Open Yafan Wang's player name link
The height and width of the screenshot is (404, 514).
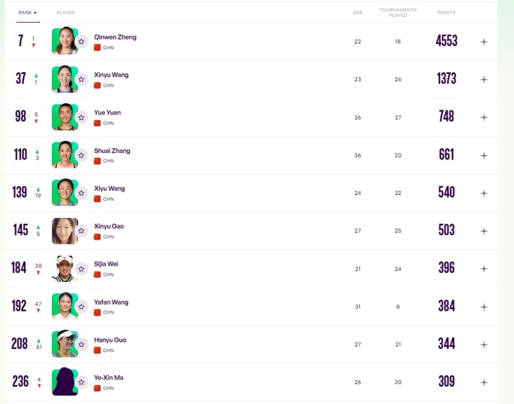[x=111, y=302]
